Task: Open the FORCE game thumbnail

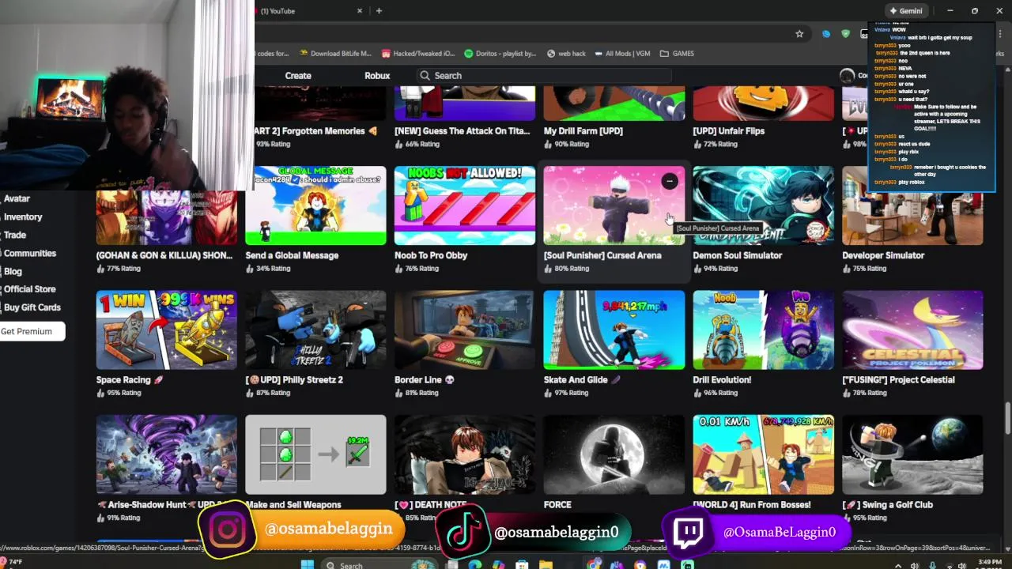Action: coord(614,454)
